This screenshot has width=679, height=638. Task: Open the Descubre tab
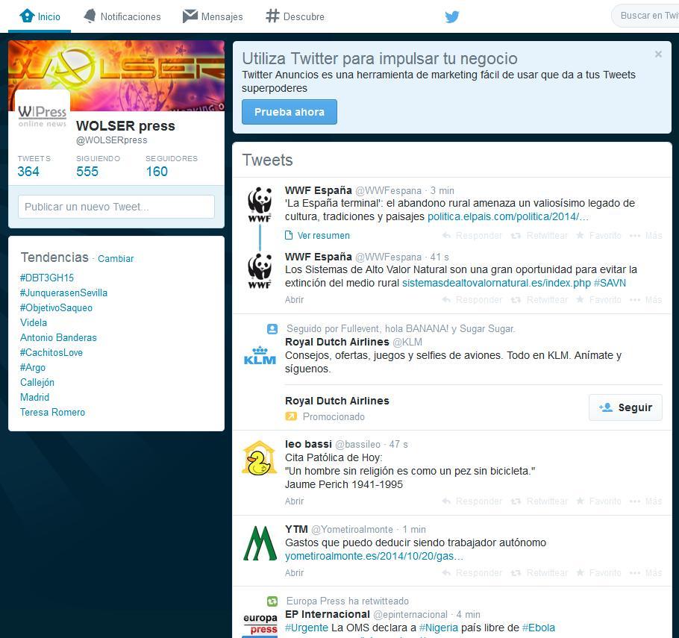tap(295, 16)
